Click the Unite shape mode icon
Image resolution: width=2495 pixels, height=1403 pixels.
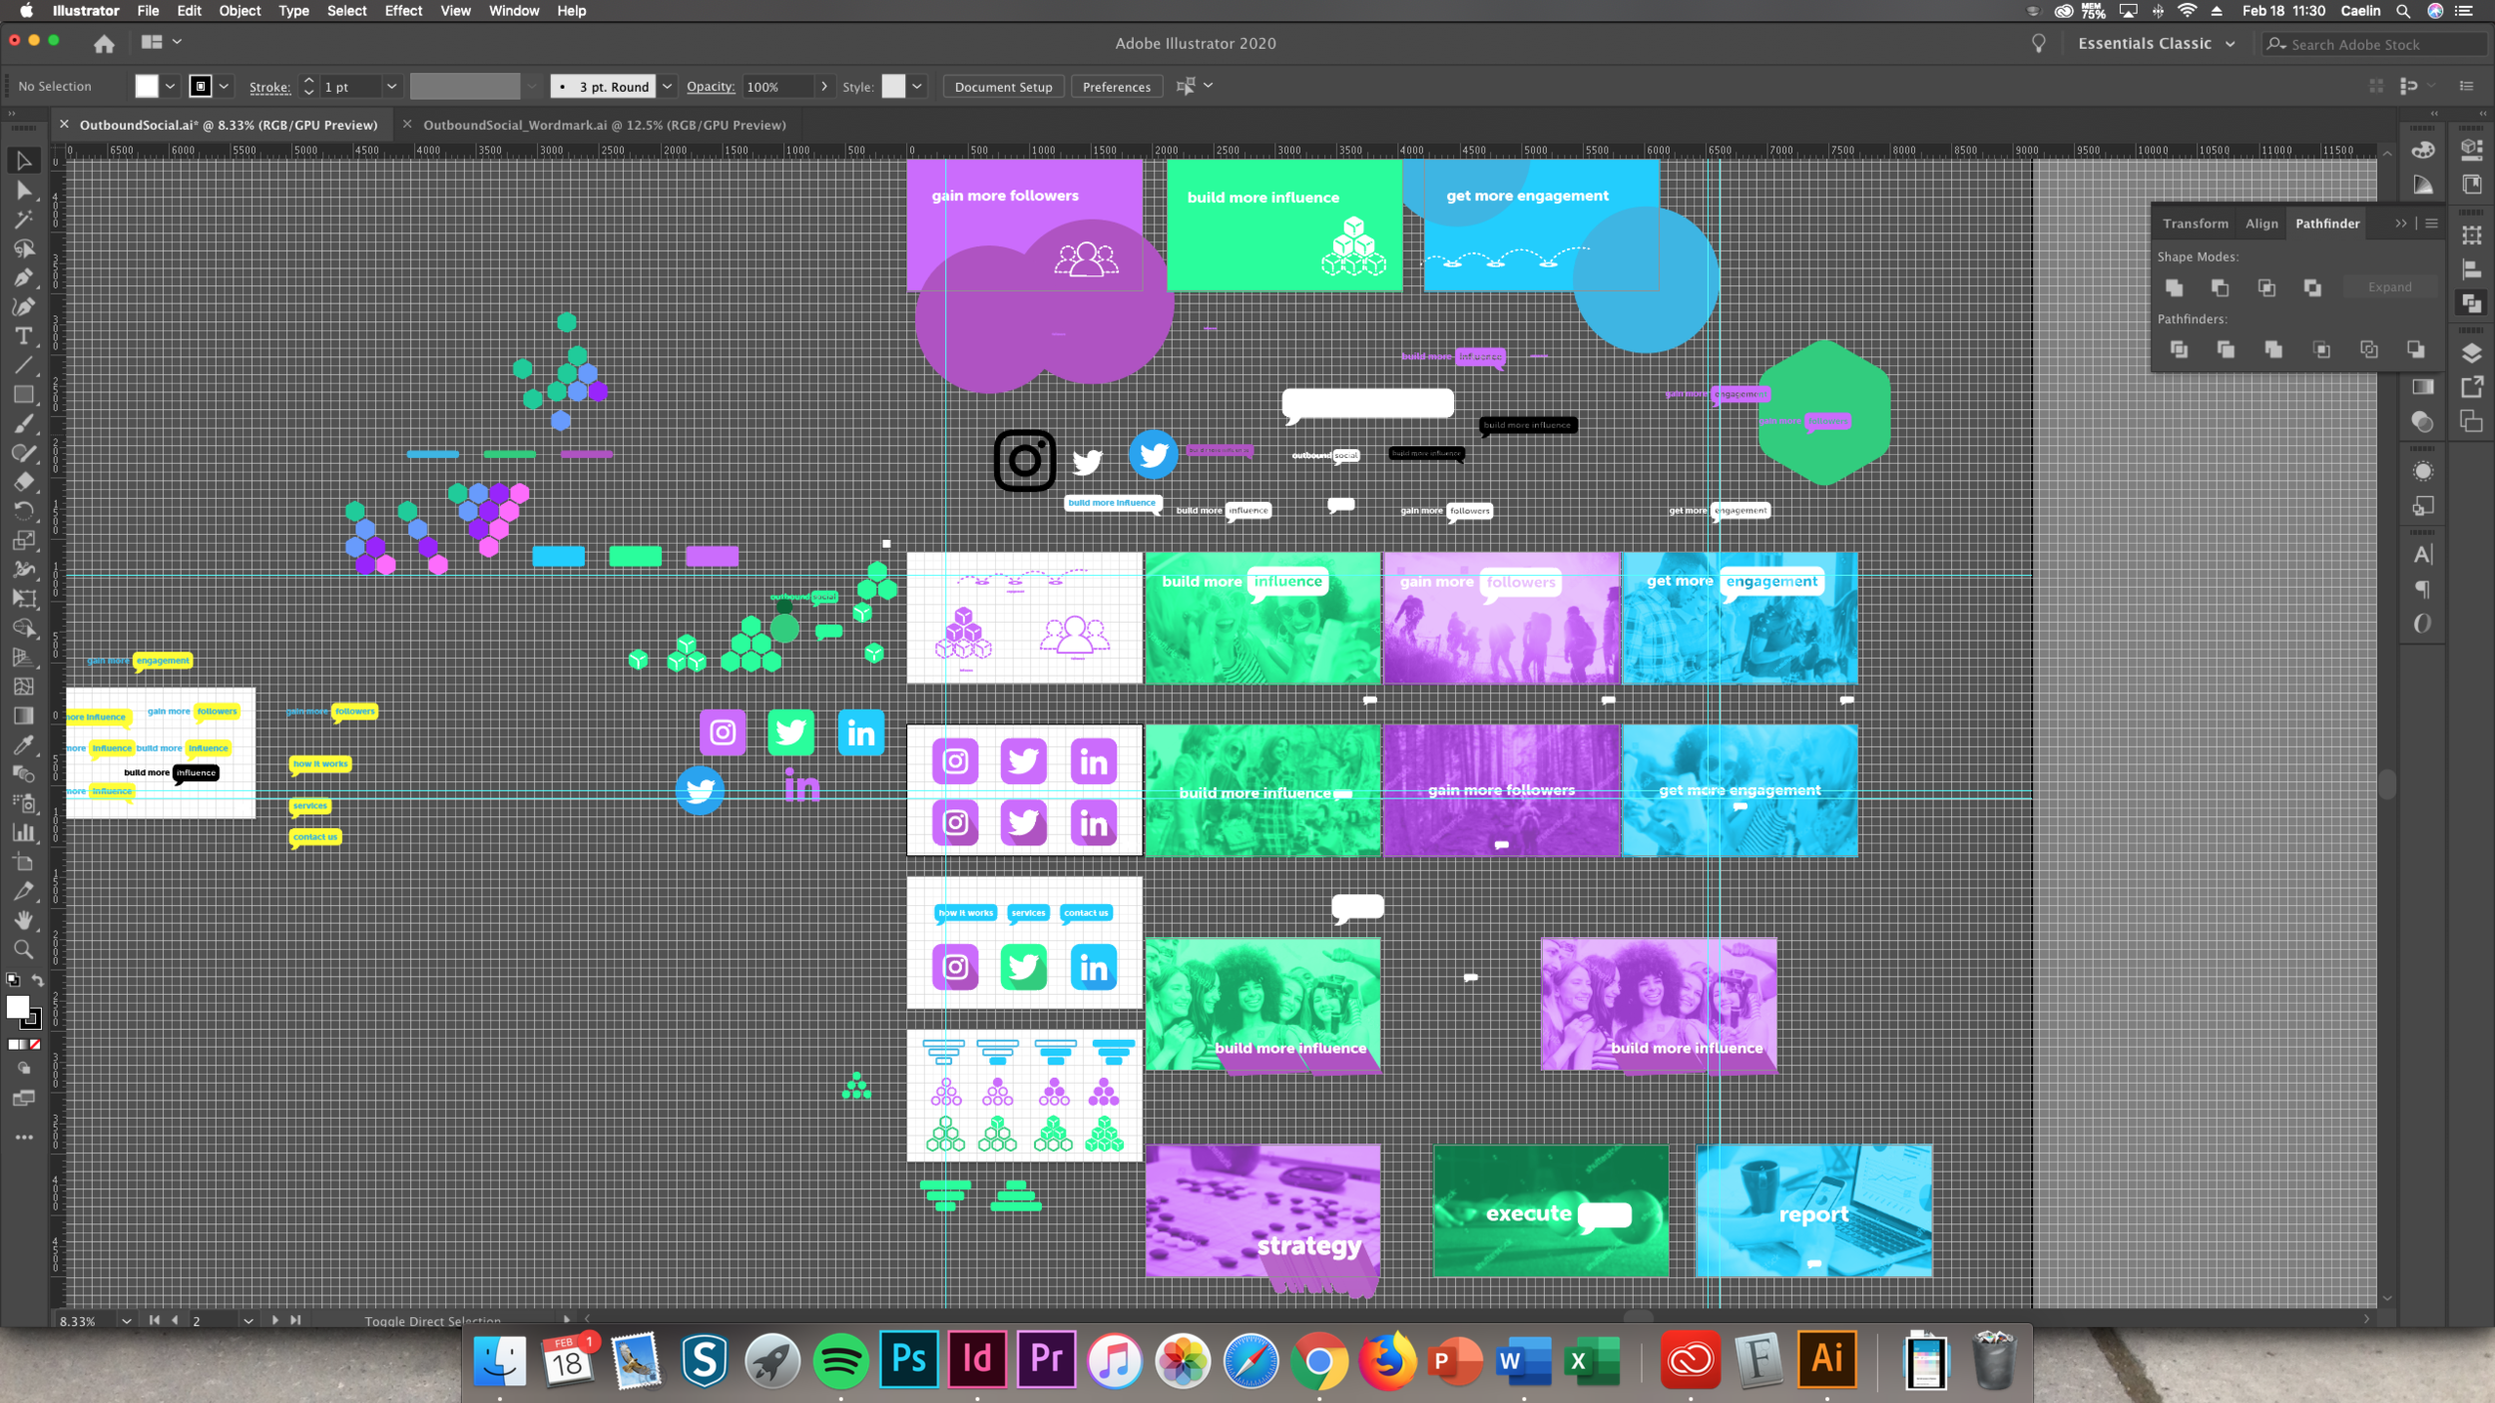pos(2174,287)
